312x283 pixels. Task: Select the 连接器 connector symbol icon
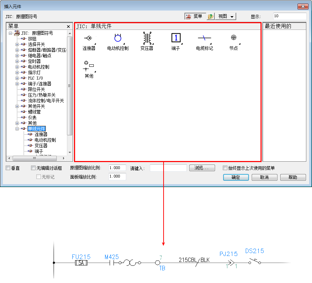[x=89, y=38]
